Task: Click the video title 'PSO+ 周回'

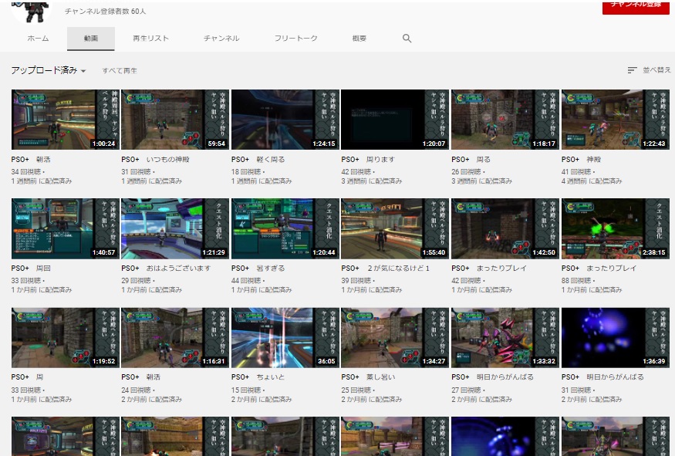Action: pyautogui.click(x=31, y=269)
